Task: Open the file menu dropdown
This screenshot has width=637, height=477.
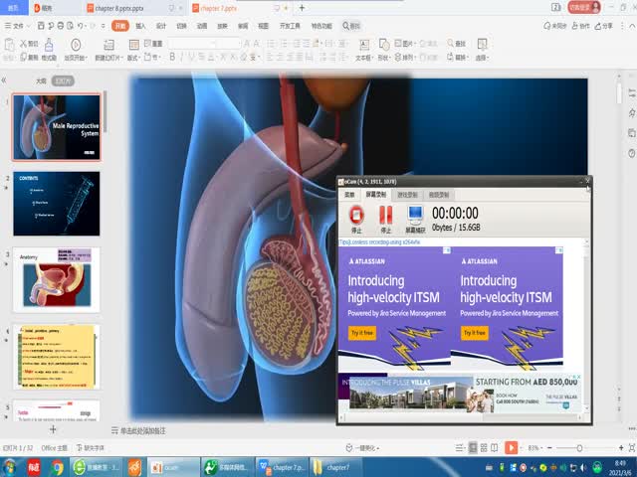Action: (x=17, y=26)
